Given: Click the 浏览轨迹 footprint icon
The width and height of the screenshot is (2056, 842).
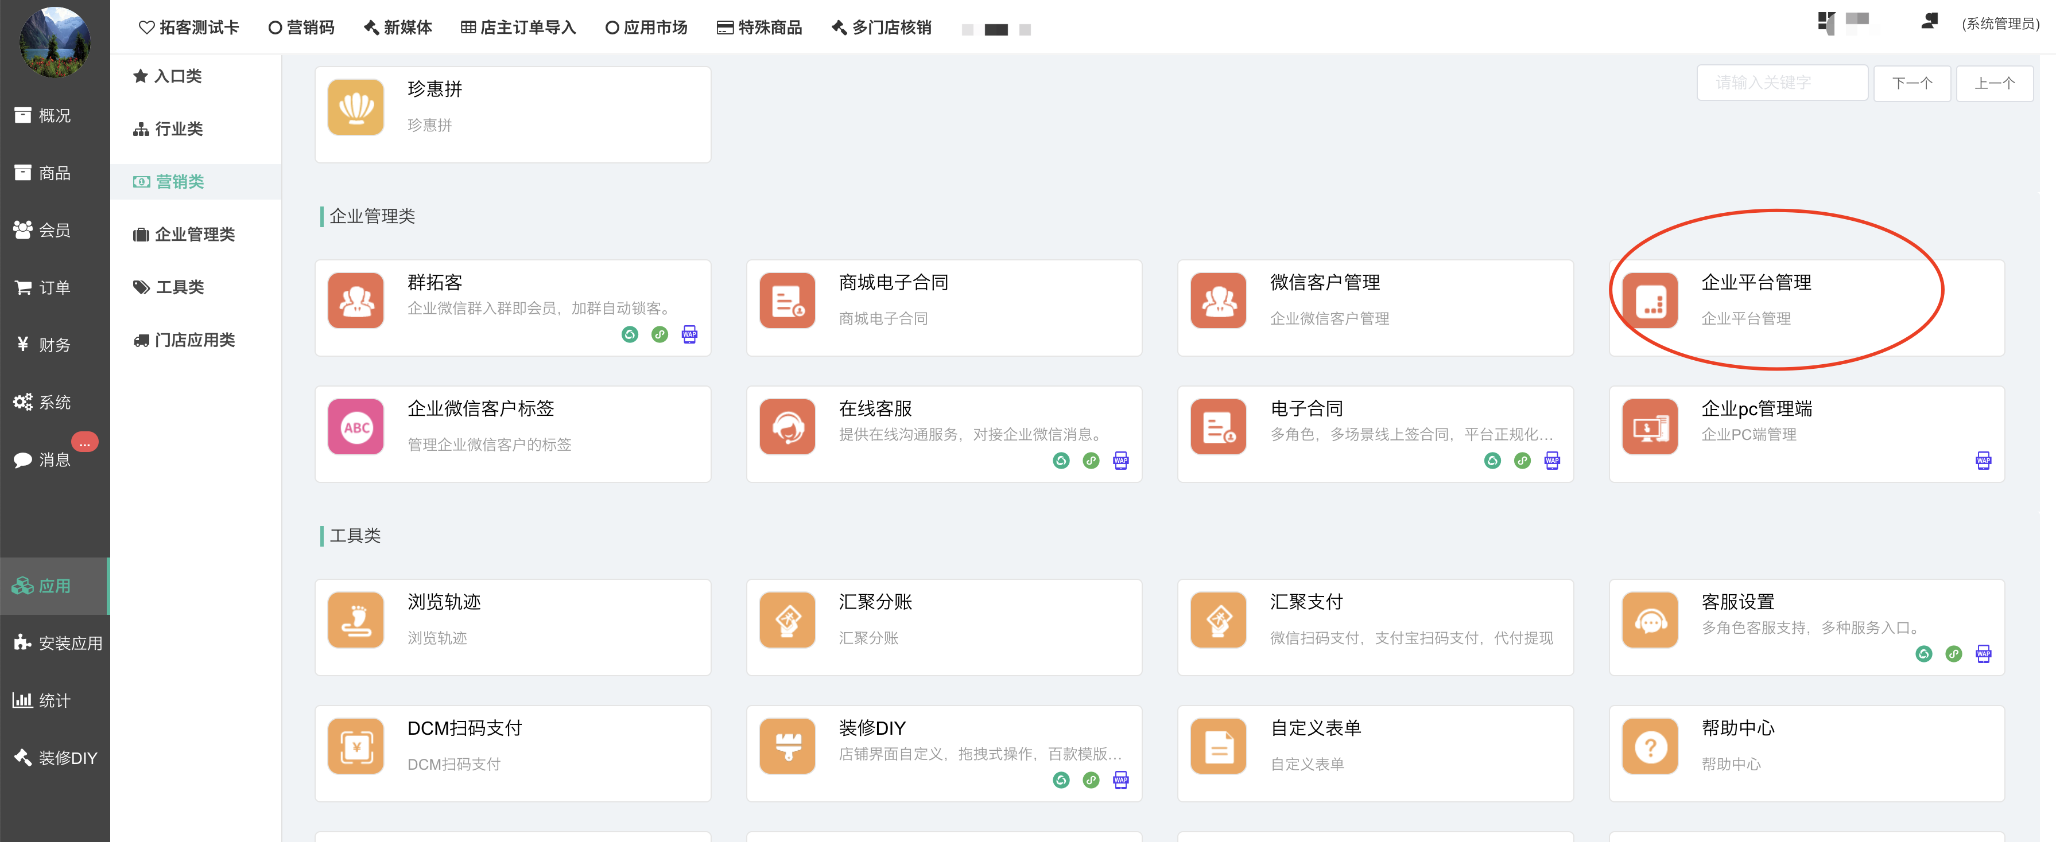Looking at the screenshot, I should [356, 619].
